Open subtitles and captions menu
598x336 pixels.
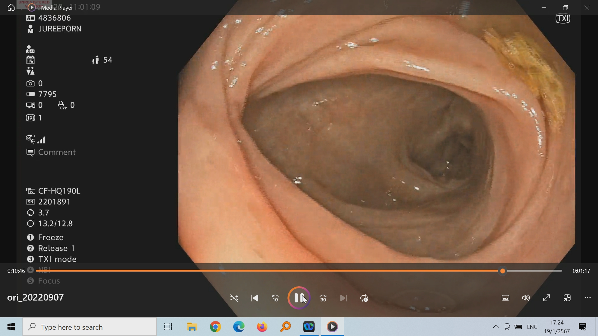[x=505, y=298]
